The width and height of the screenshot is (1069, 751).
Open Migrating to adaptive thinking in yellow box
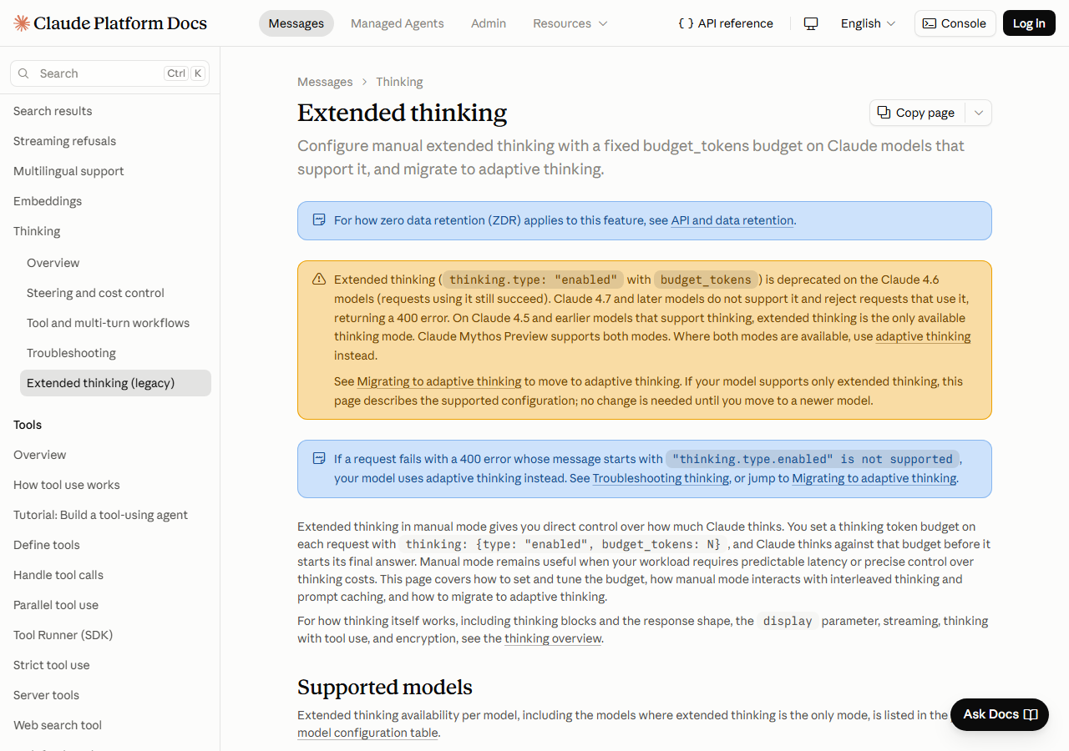click(439, 381)
